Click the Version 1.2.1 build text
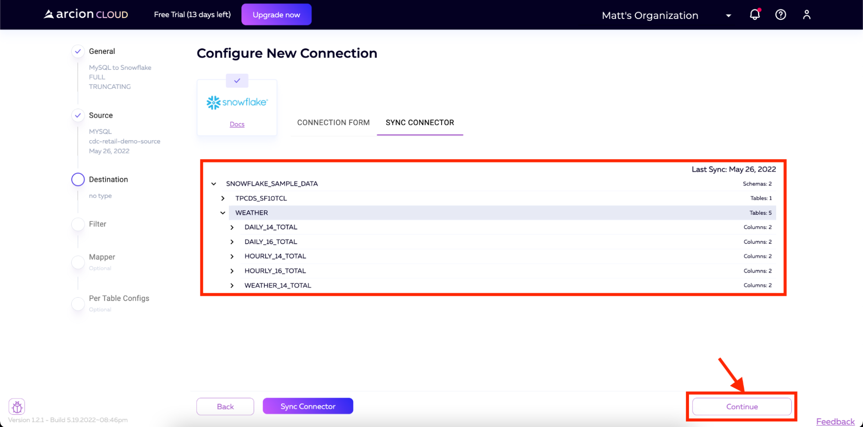Viewport: 863px width, 427px height. coord(68,420)
